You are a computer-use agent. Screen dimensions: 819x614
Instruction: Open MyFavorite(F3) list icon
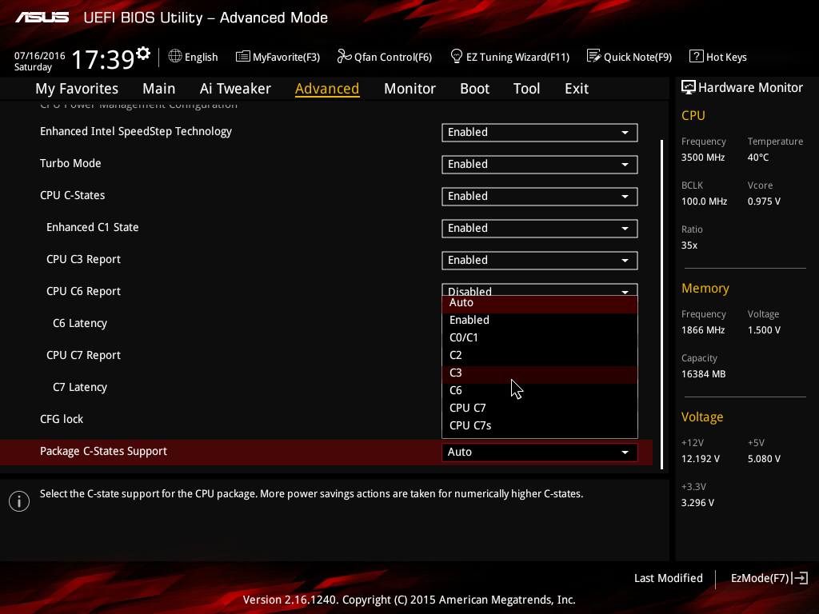tap(242, 57)
